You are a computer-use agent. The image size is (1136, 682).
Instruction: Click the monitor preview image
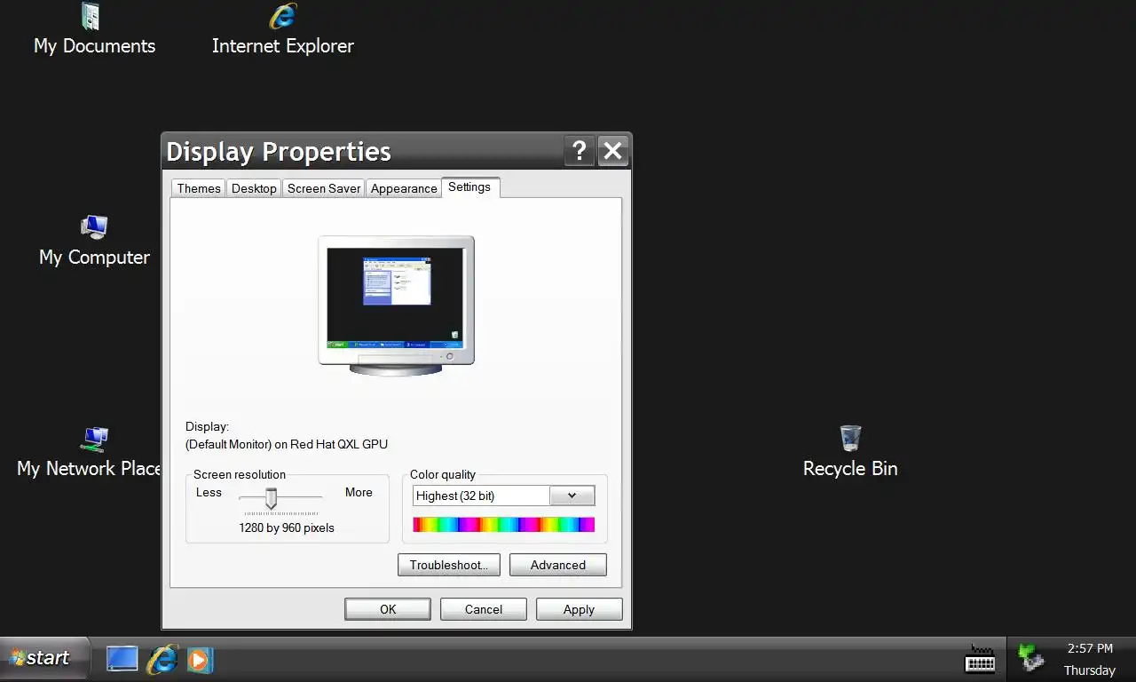(x=396, y=305)
